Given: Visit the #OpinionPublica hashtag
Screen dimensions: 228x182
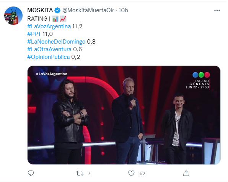Looking at the screenshot, I should 49,57.
